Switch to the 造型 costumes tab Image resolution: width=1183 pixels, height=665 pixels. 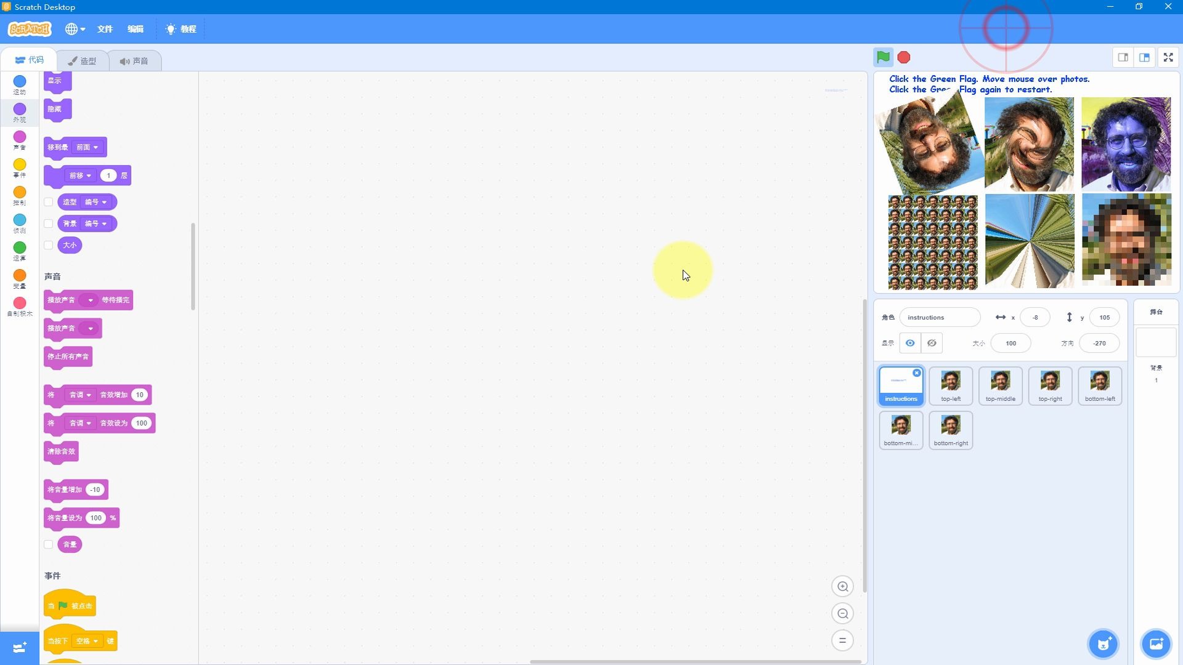pos(82,61)
